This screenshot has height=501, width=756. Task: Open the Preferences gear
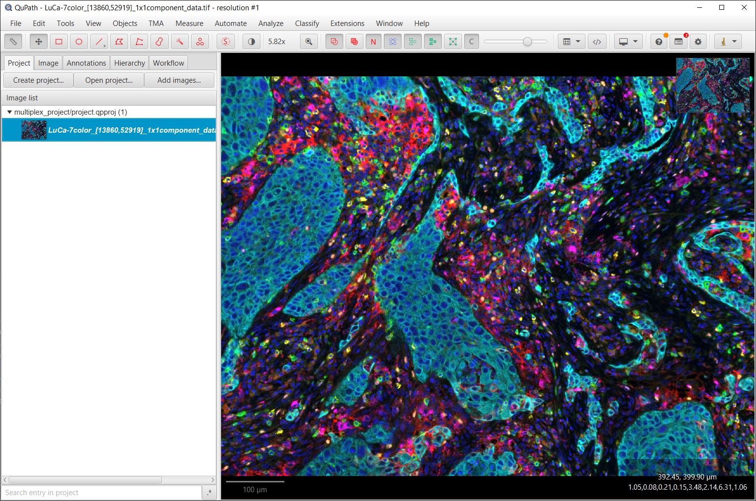698,42
